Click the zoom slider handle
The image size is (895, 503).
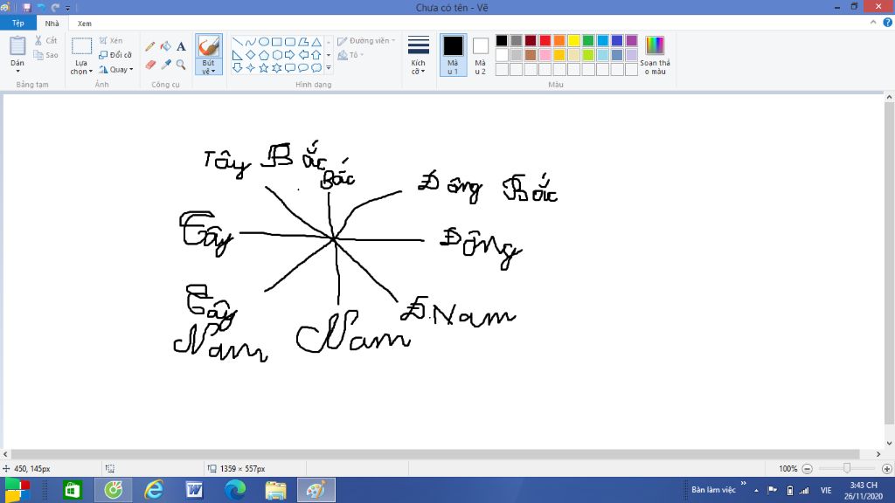[847, 468]
